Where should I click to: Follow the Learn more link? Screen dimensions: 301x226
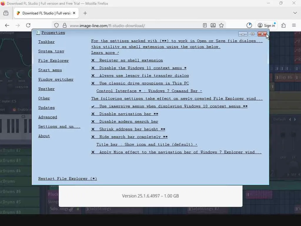(x=105, y=53)
